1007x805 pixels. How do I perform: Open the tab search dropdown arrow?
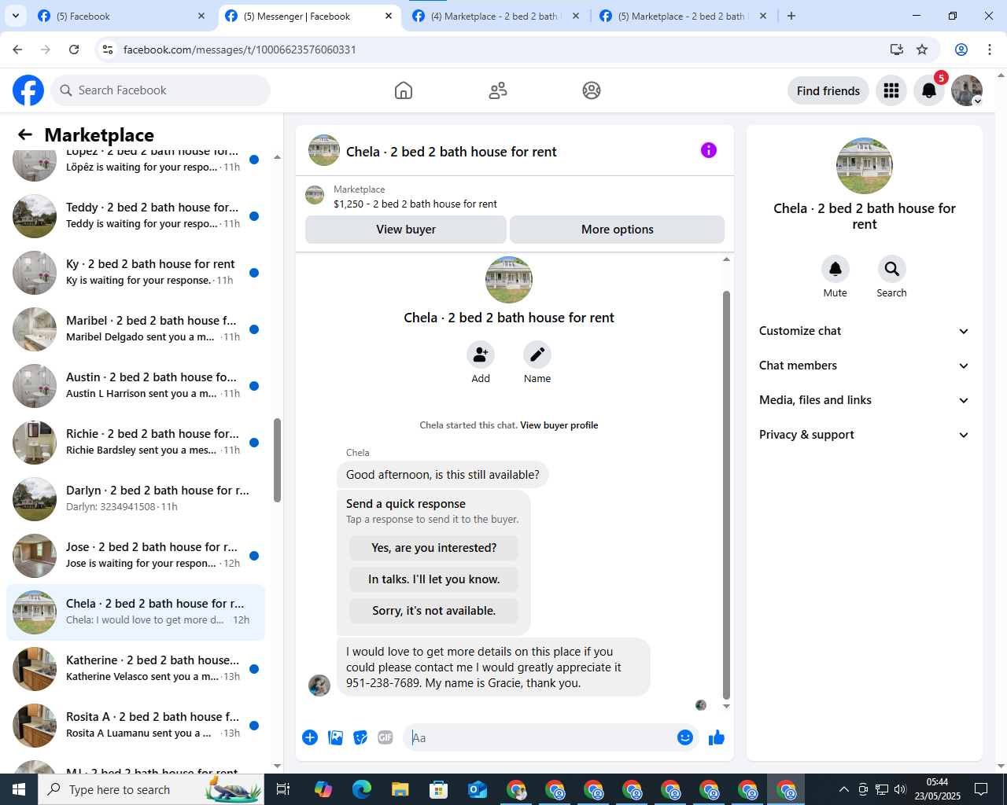coord(16,16)
